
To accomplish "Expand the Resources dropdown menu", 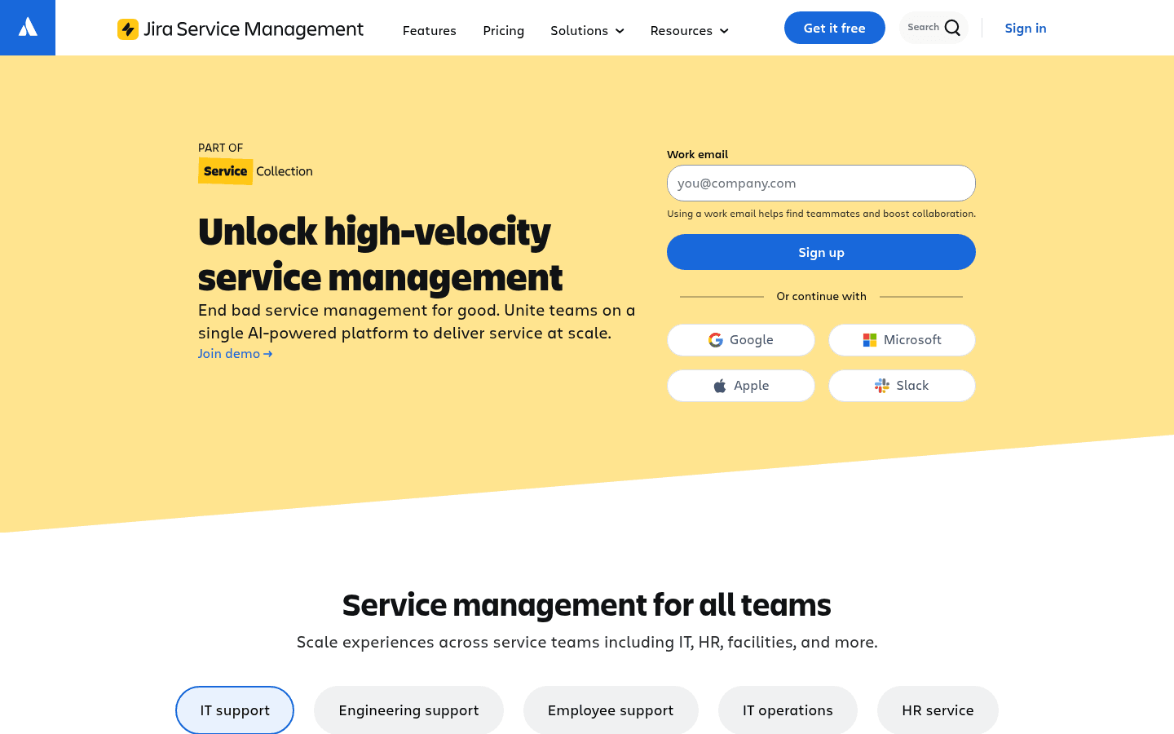I will [x=689, y=30].
